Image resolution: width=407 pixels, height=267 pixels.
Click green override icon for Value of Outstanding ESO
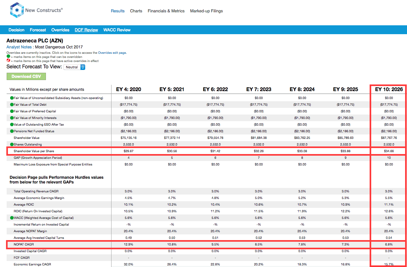click(x=12, y=124)
